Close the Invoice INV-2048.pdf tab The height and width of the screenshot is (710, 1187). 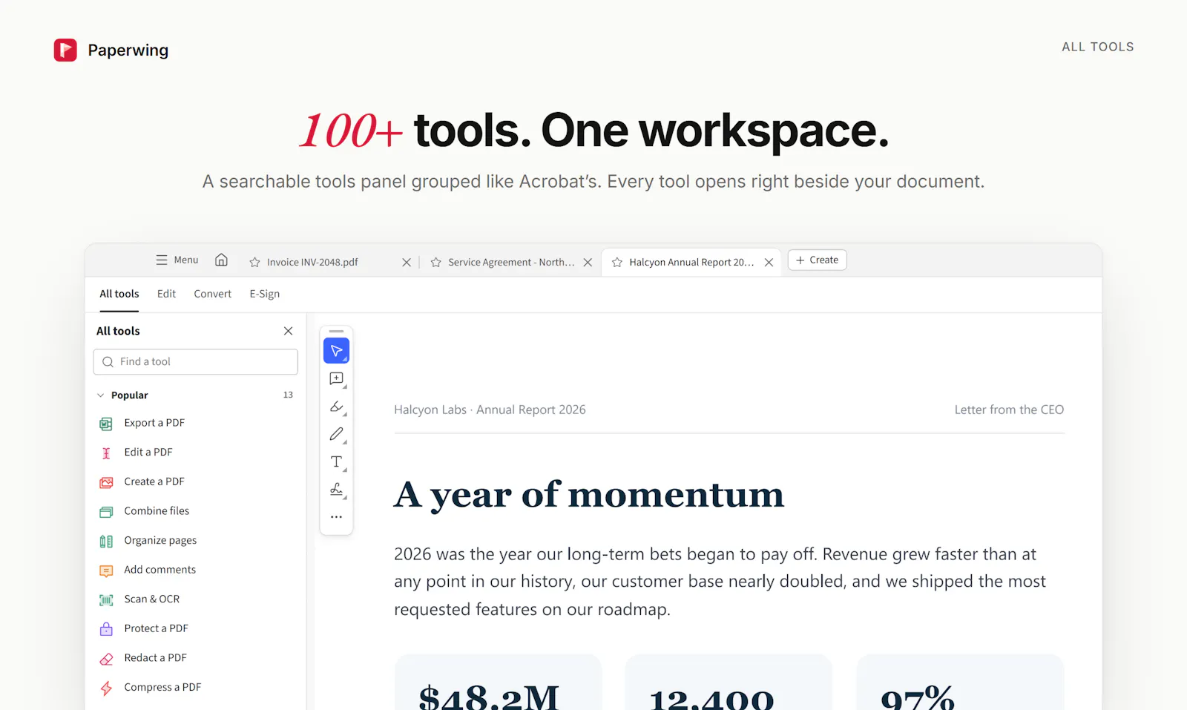click(x=407, y=262)
